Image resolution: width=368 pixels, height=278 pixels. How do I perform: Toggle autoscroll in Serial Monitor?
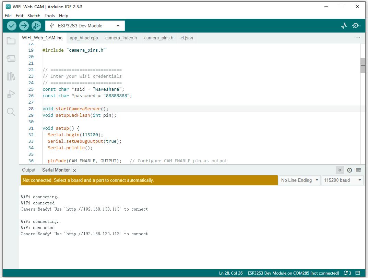pyautogui.click(x=340, y=170)
